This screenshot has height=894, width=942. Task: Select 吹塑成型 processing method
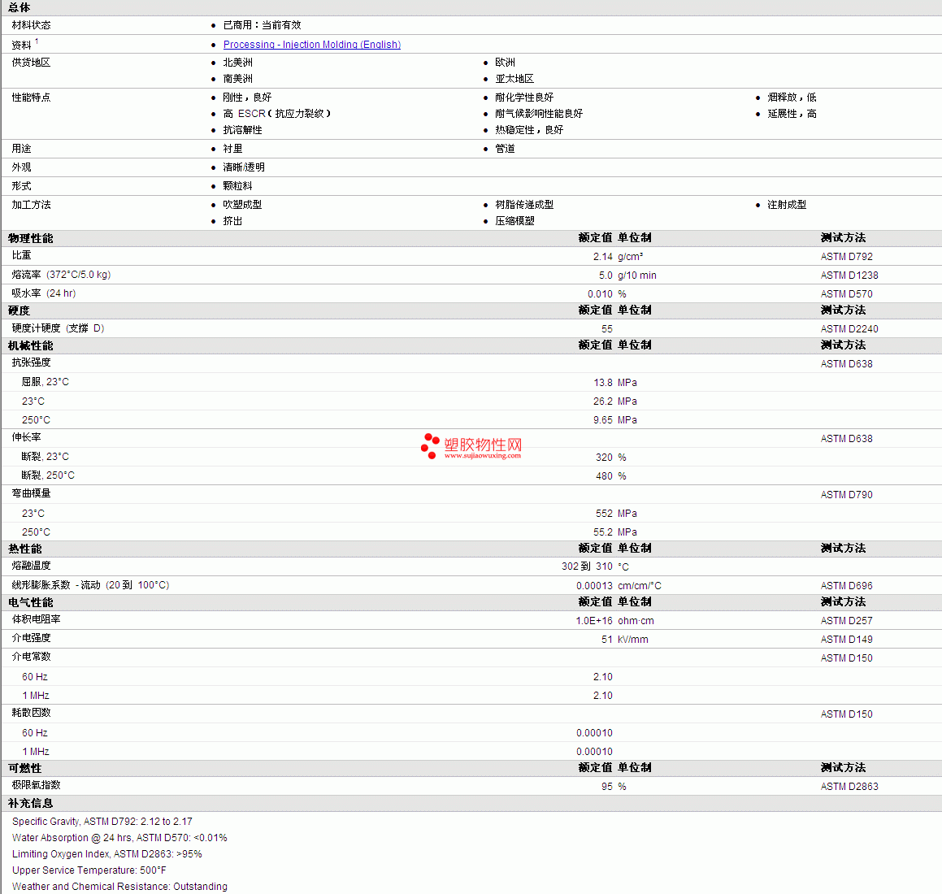[x=243, y=204]
